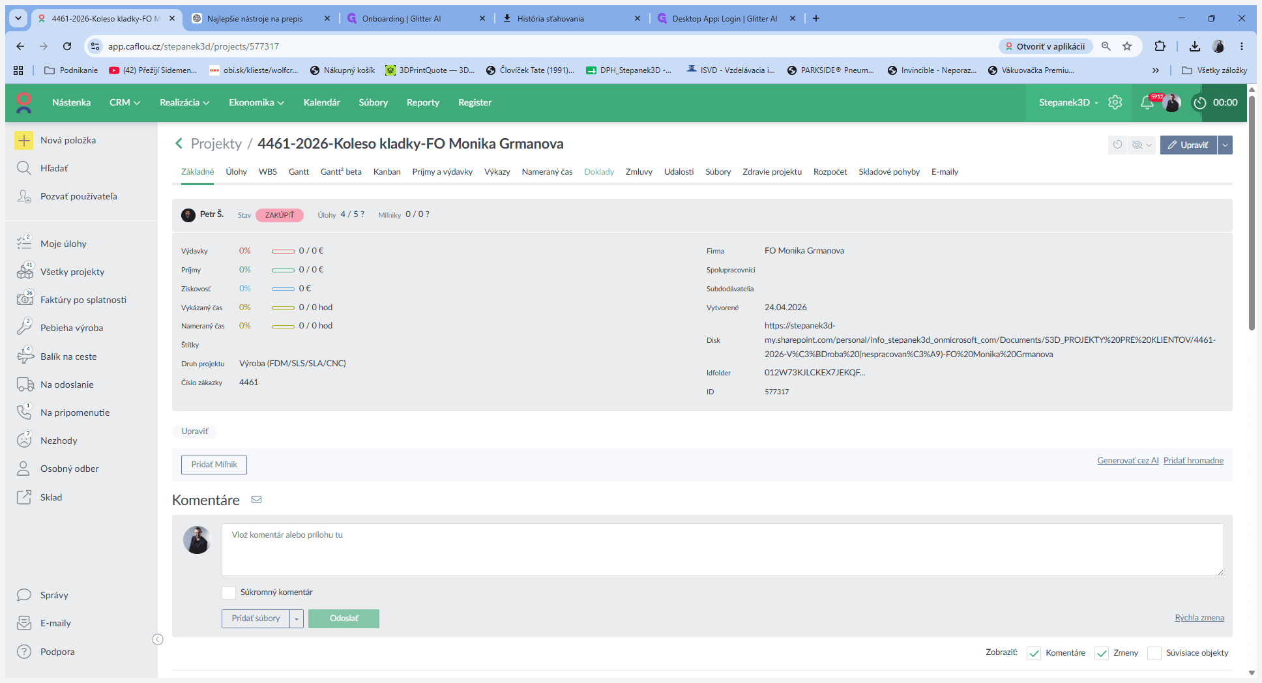Open Kalendár in the top menu
Viewport: 1262px width, 683px height.
(321, 102)
